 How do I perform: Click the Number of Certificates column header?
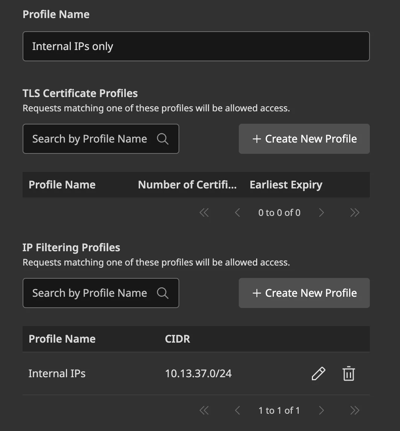click(187, 185)
